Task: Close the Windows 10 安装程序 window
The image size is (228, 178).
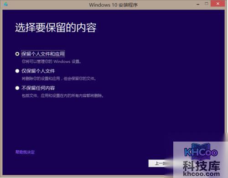Action: pyautogui.click(x=218, y=4)
